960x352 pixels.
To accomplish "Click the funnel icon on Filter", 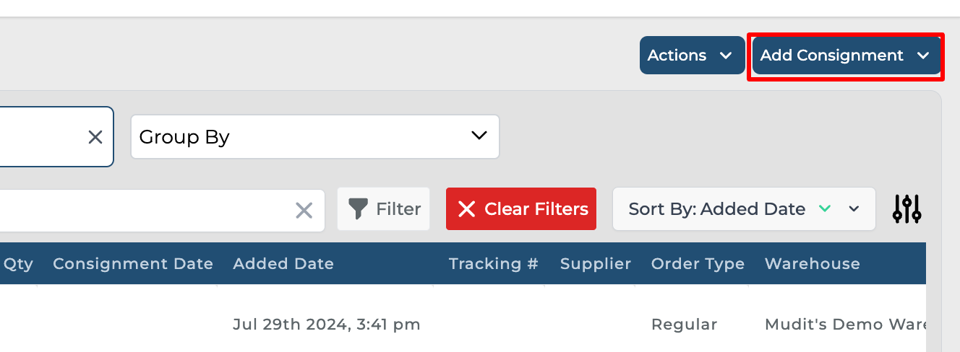I will click(358, 209).
